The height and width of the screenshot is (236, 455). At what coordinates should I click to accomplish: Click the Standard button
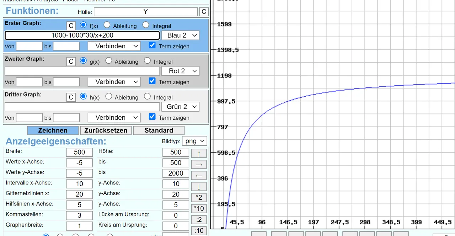[x=159, y=130]
